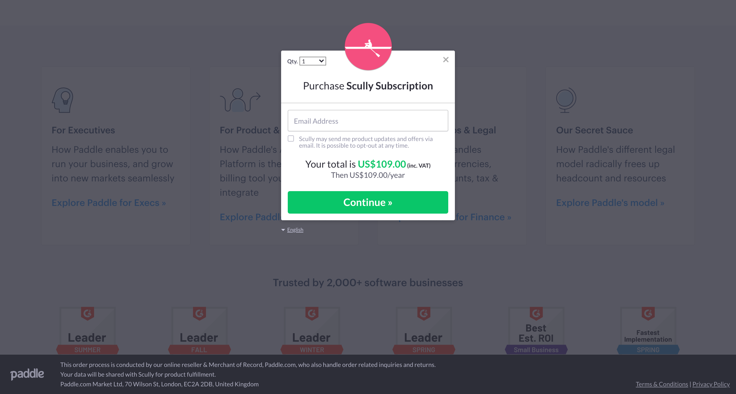This screenshot has height=394, width=736.
Task: Open the Privacy Policy link
Action: click(710, 384)
